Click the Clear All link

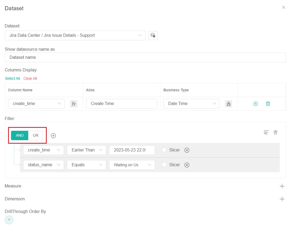[x=30, y=78]
